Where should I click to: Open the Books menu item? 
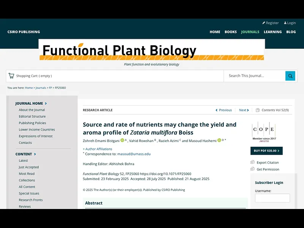coord(231,32)
